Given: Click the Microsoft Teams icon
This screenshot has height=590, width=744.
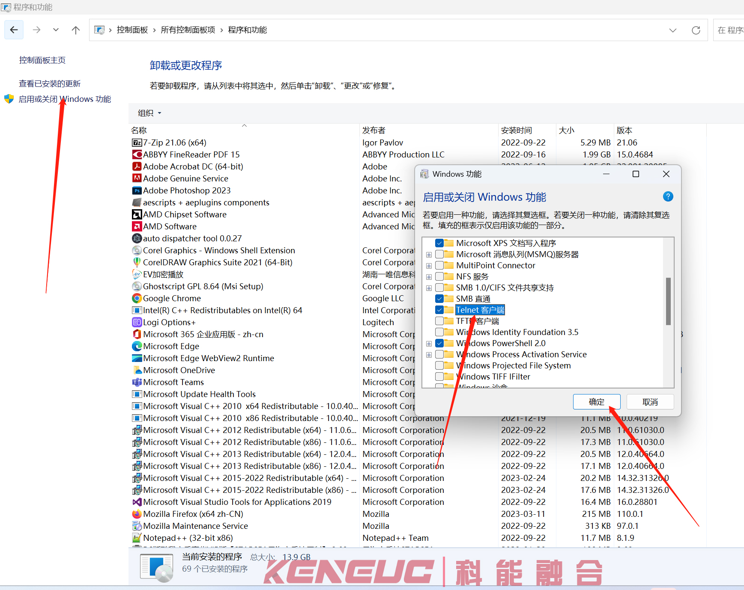Looking at the screenshot, I should click(x=137, y=382).
